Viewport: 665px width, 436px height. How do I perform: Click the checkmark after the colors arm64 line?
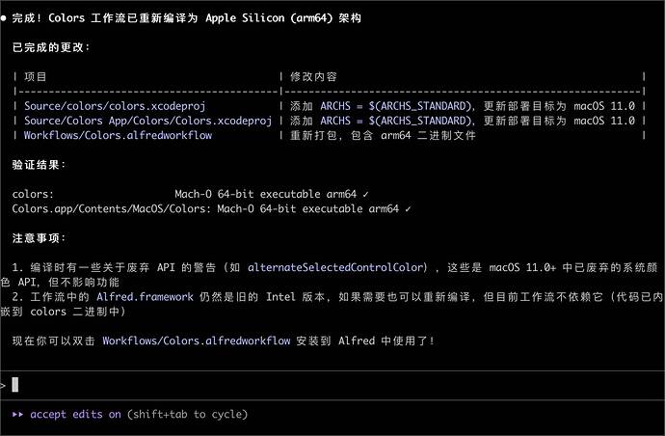365,195
